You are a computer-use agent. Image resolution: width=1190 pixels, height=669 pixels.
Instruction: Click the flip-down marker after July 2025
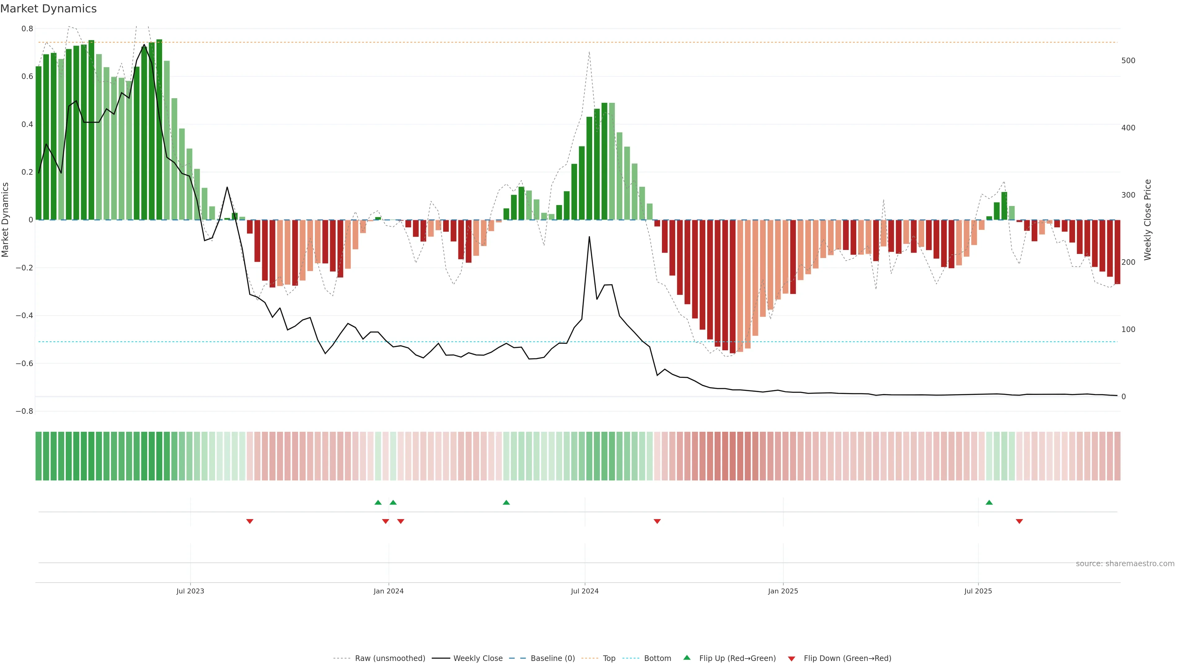coord(1019,521)
